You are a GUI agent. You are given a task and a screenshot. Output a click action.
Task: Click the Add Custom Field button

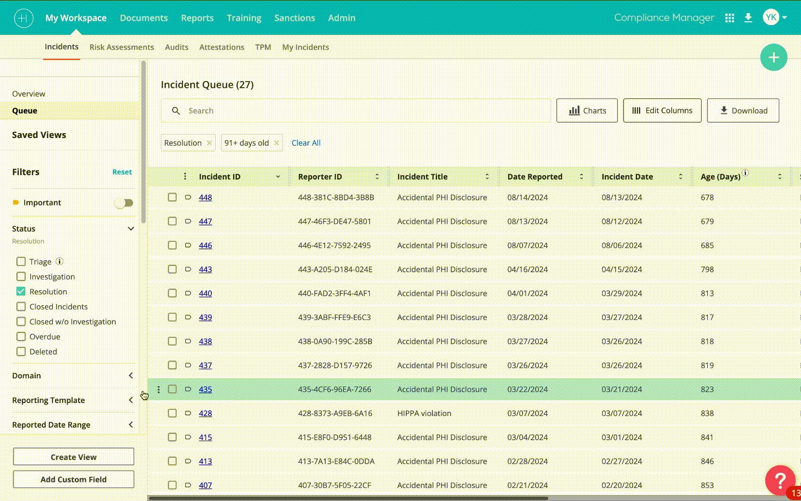[73, 479]
